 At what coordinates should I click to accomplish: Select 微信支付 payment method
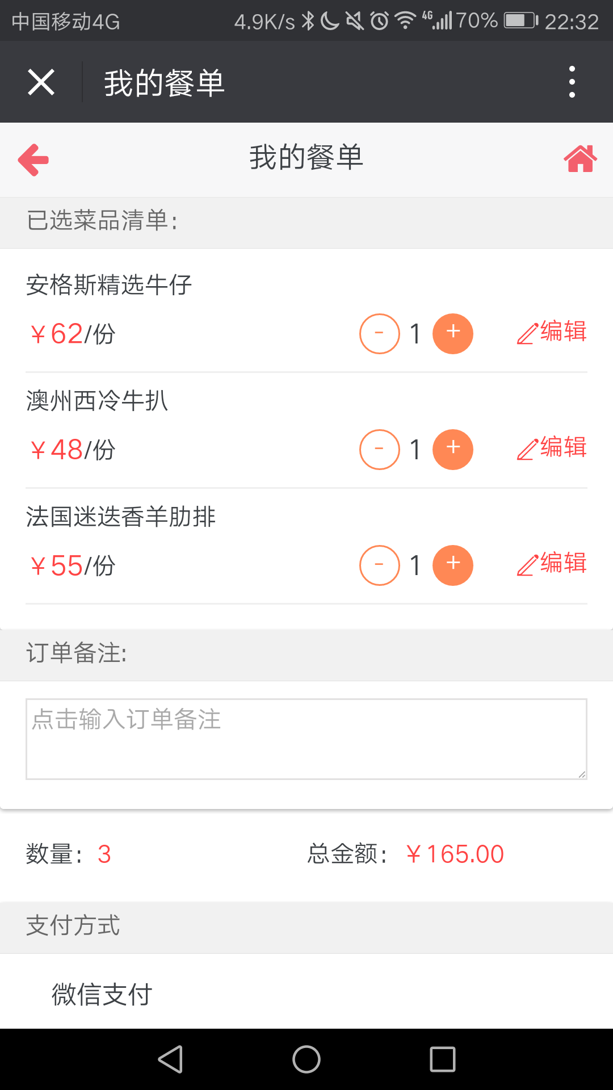click(102, 994)
